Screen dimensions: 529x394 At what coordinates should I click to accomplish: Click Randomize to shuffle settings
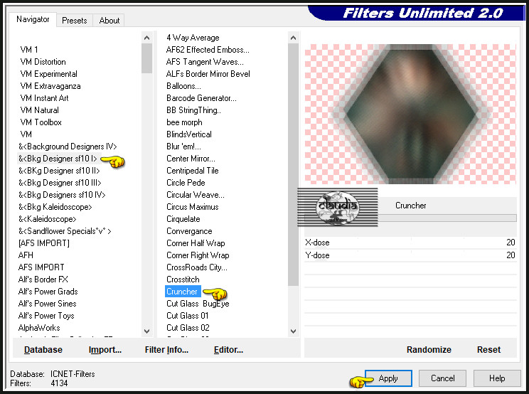[x=429, y=349]
